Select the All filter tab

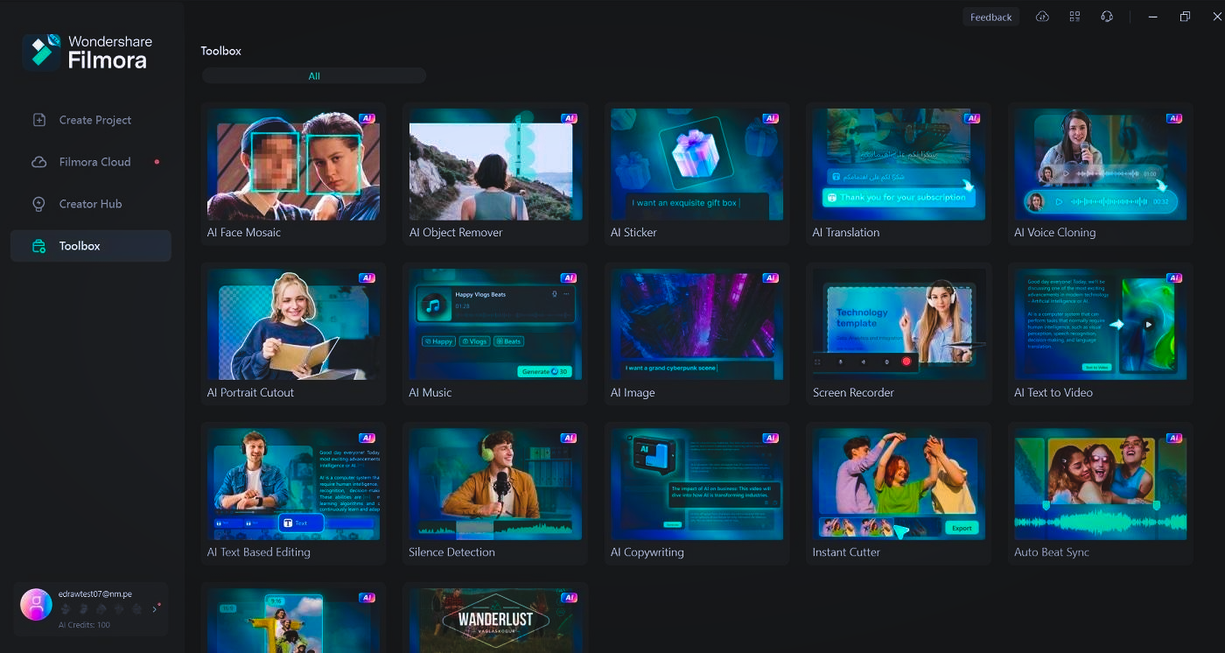tap(314, 76)
